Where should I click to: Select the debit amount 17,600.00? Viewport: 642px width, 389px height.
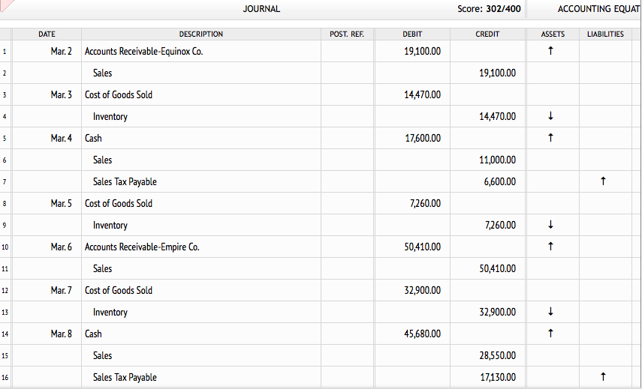point(423,138)
